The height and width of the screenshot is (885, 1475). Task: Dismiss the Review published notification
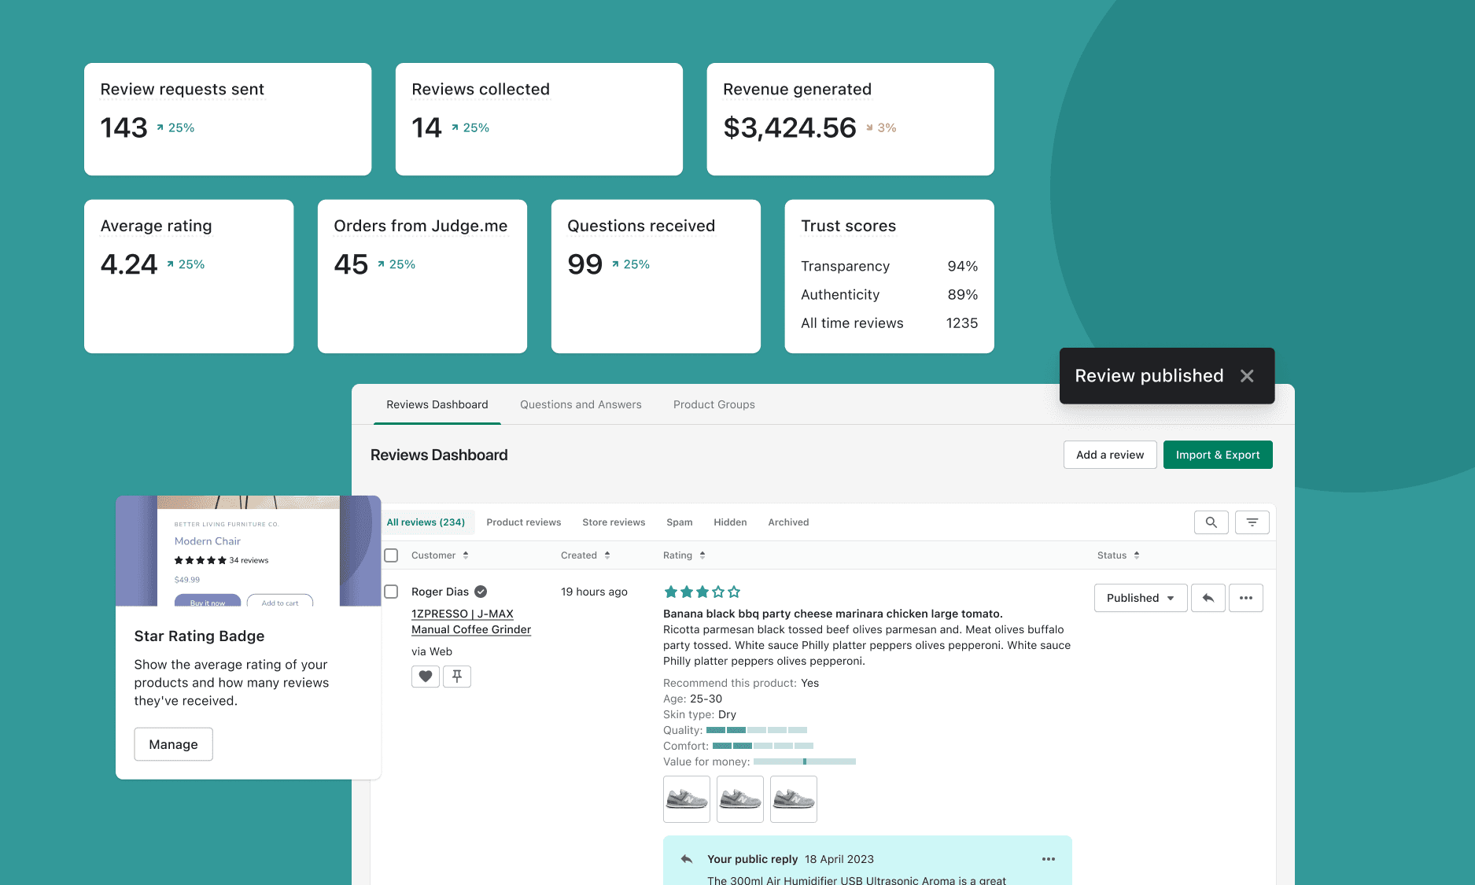point(1247,376)
